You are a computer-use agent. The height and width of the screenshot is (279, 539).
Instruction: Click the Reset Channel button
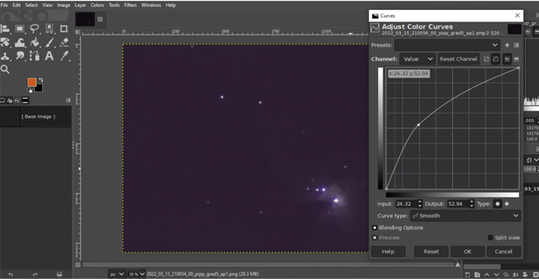coord(458,59)
